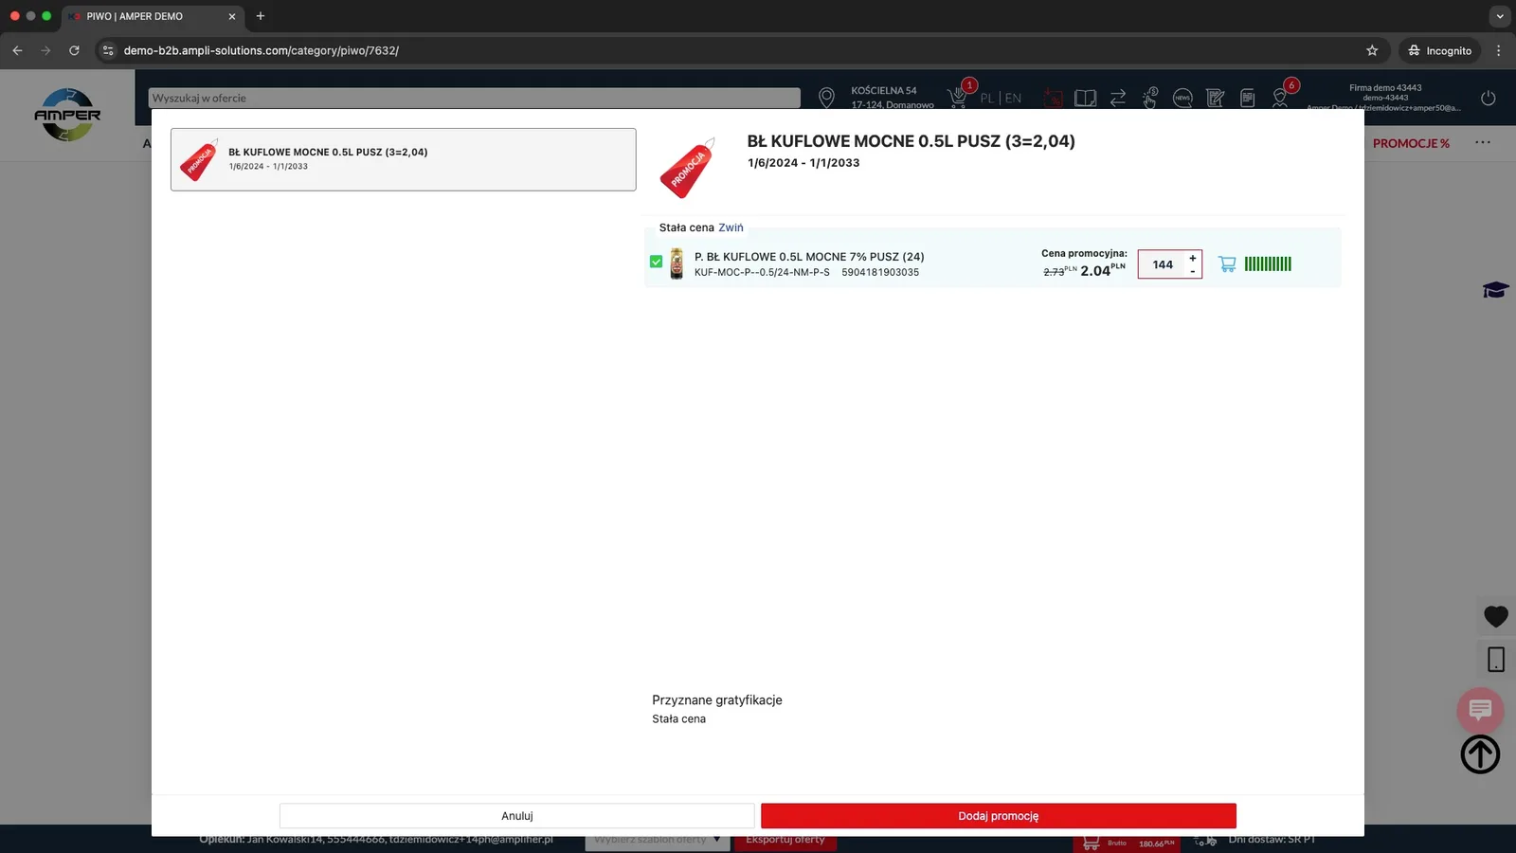Open the PROMOCJE % menu item

pos(1411,143)
